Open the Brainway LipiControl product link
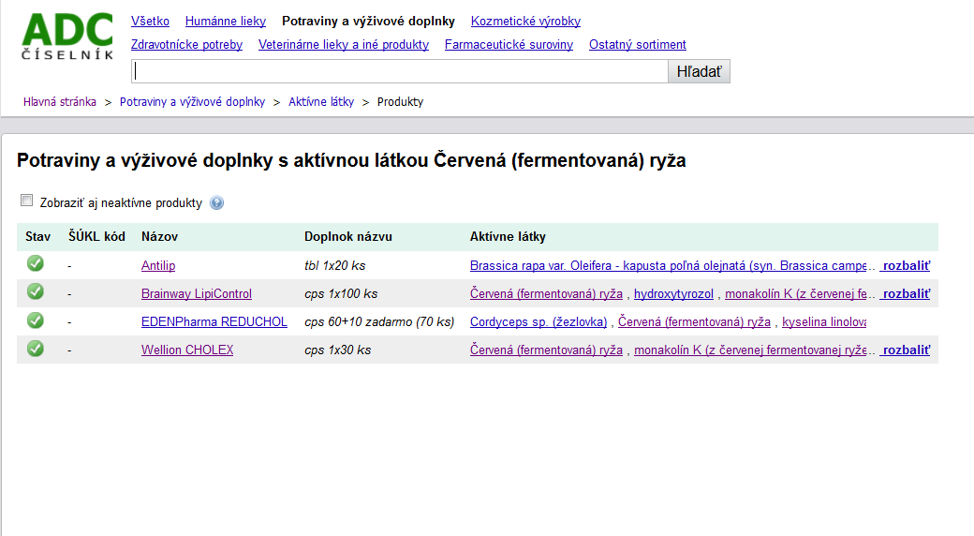The width and height of the screenshot is (974, 536). pos(197,293)
